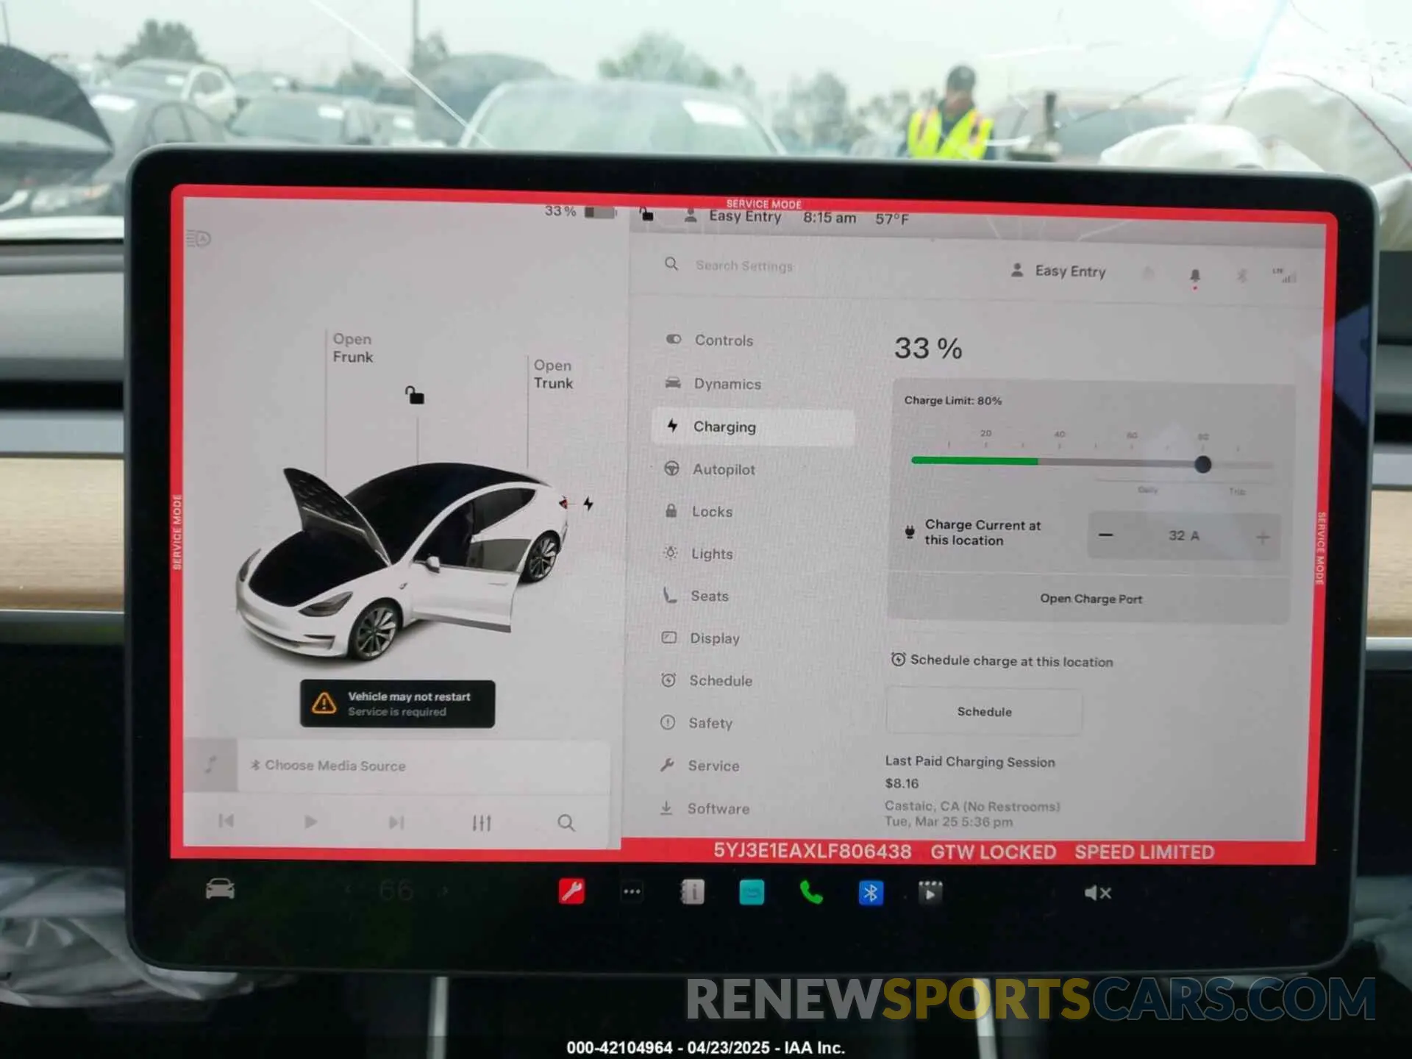
Task: Open the red service wrench app
Action: click(571, 891)
